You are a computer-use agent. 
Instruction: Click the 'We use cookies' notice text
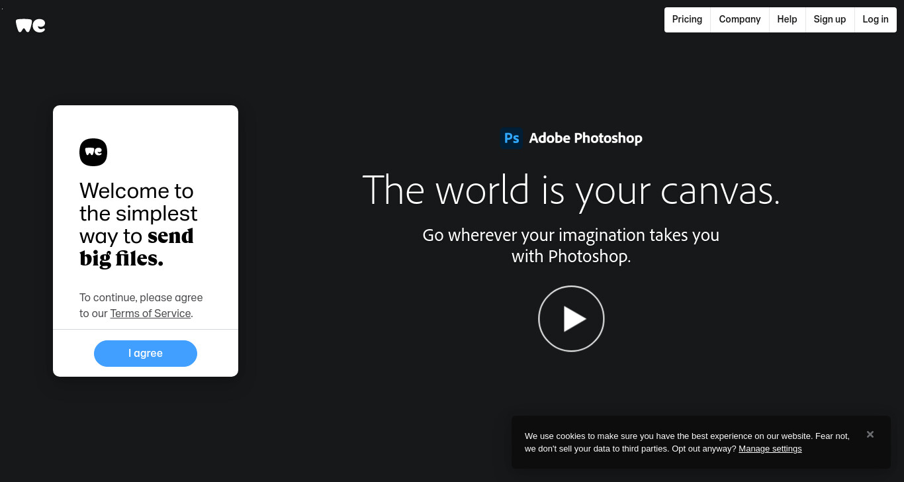click(687, 442)
